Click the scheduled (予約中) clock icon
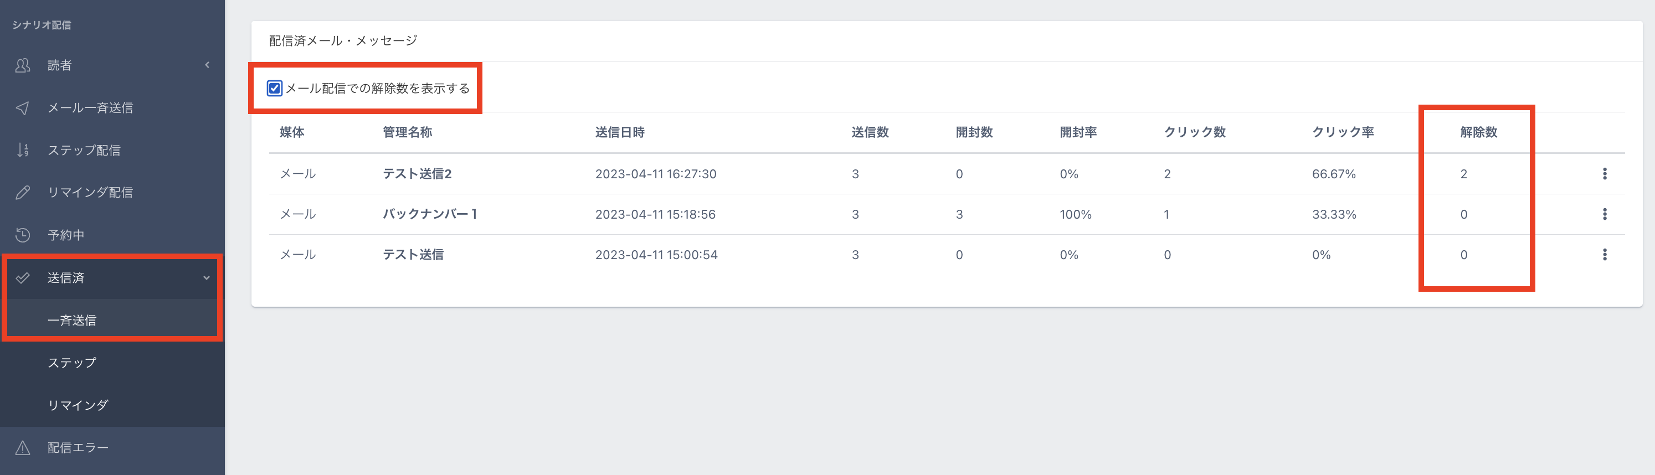 pyautogui.click(x=23, y=235)
